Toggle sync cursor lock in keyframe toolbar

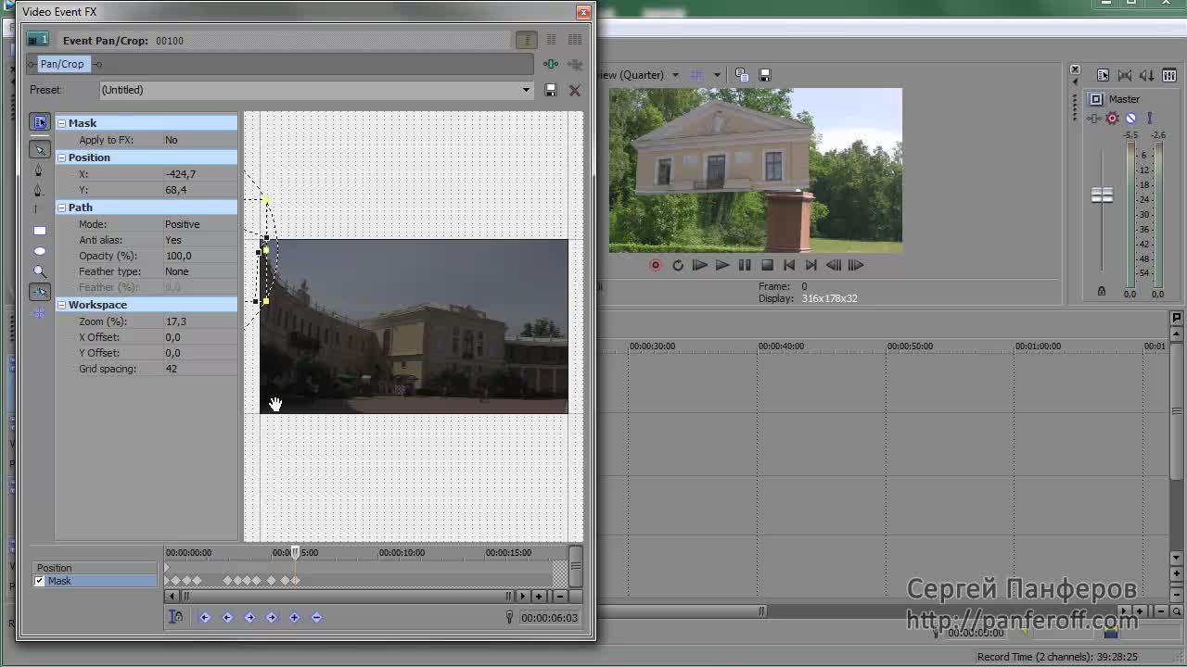175,617
